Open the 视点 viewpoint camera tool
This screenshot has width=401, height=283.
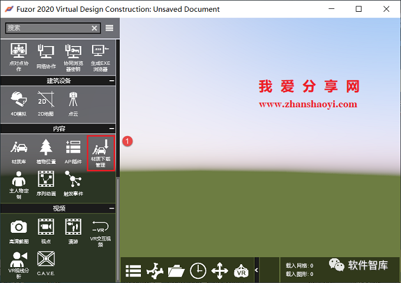click(46, 231)
